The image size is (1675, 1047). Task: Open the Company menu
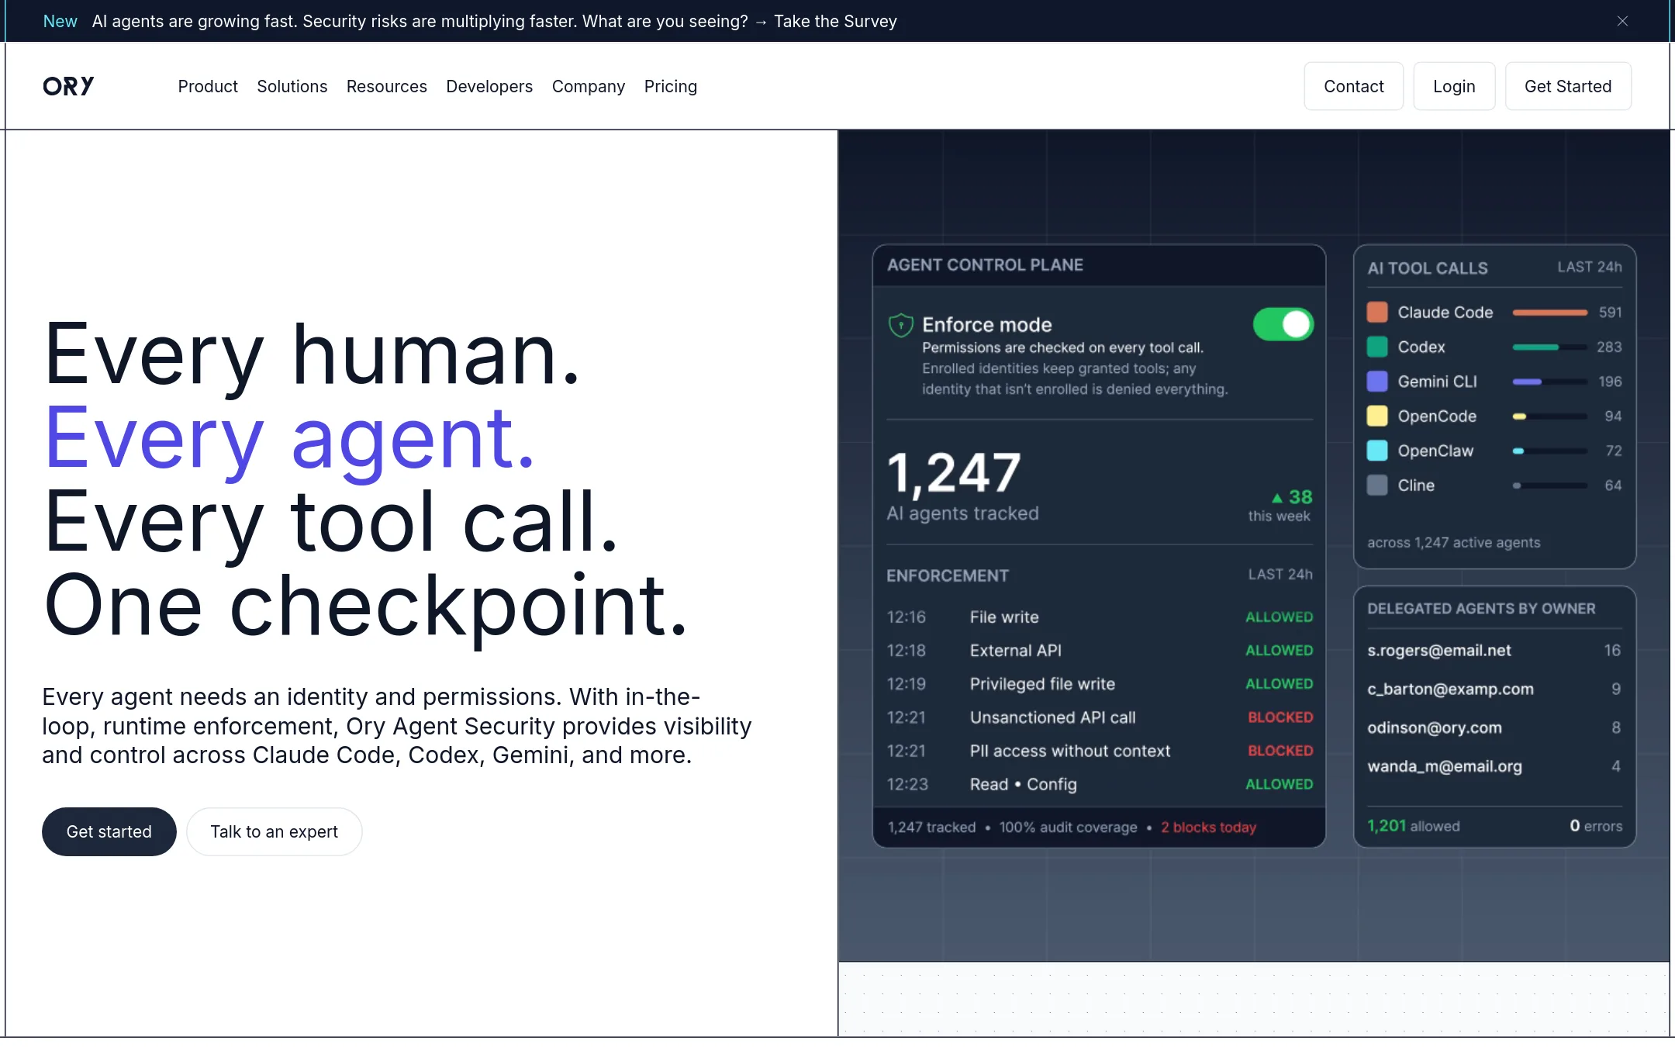click(x=589, y=86)
